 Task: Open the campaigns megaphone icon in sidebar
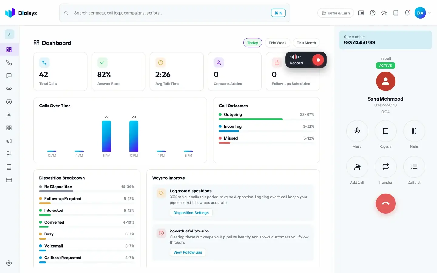click(9, 141)
